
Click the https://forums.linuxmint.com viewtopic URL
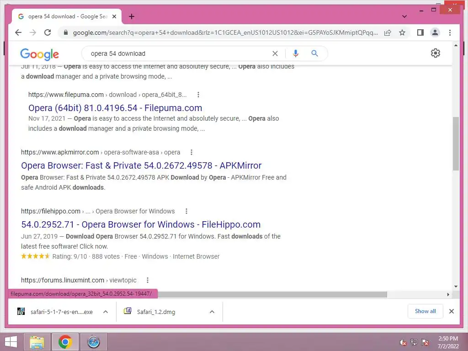(79, 280)
